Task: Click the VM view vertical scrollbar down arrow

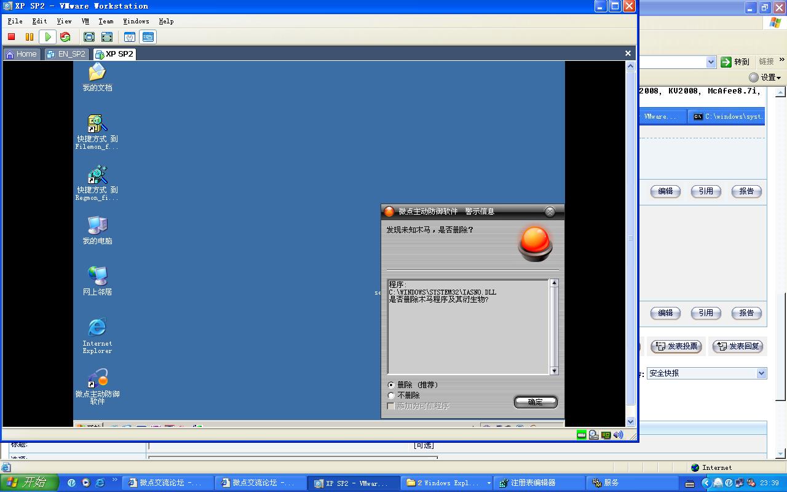Action: coord(630,421)
